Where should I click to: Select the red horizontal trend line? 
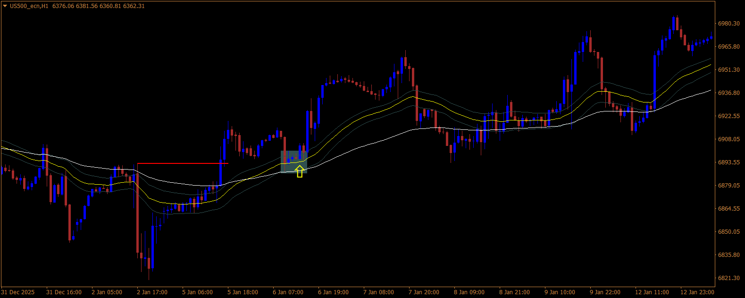[183, 163]
